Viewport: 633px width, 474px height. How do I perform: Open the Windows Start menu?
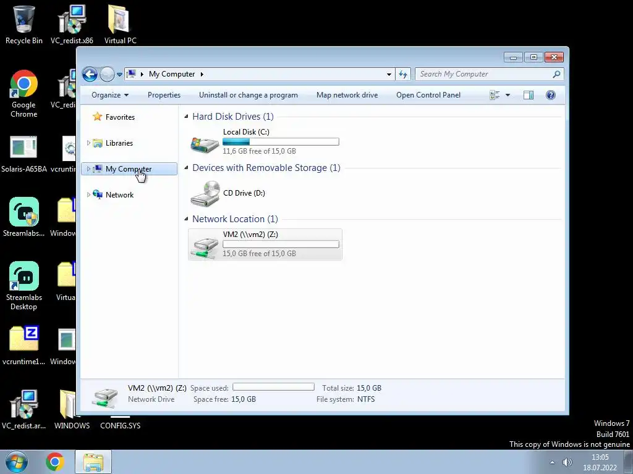pos(17,462)
